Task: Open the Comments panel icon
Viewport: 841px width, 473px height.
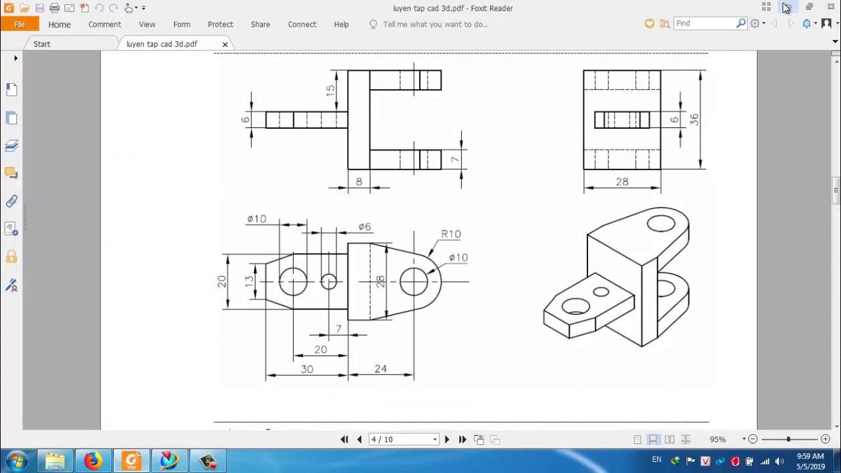Action: coord(11,173)
